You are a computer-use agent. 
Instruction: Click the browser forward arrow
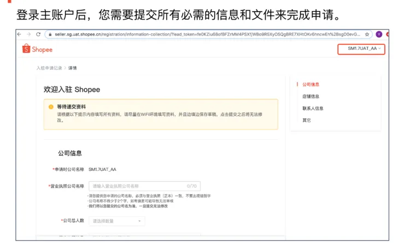28,34
